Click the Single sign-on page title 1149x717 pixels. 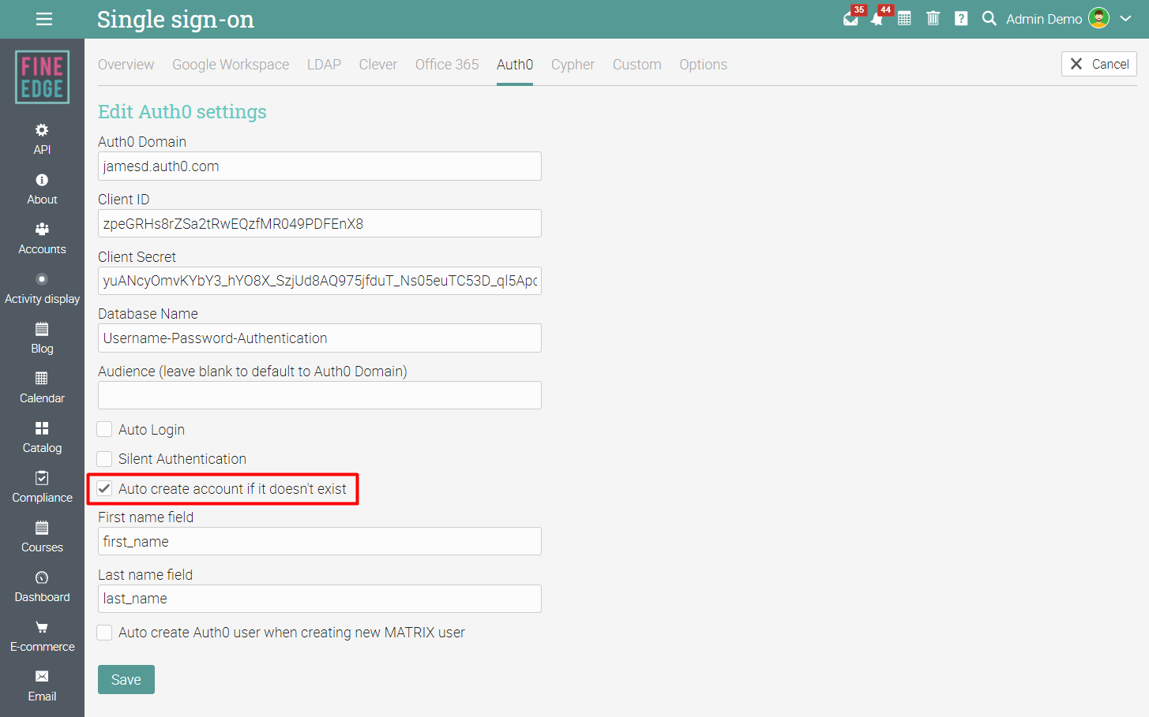pos(175,19)
